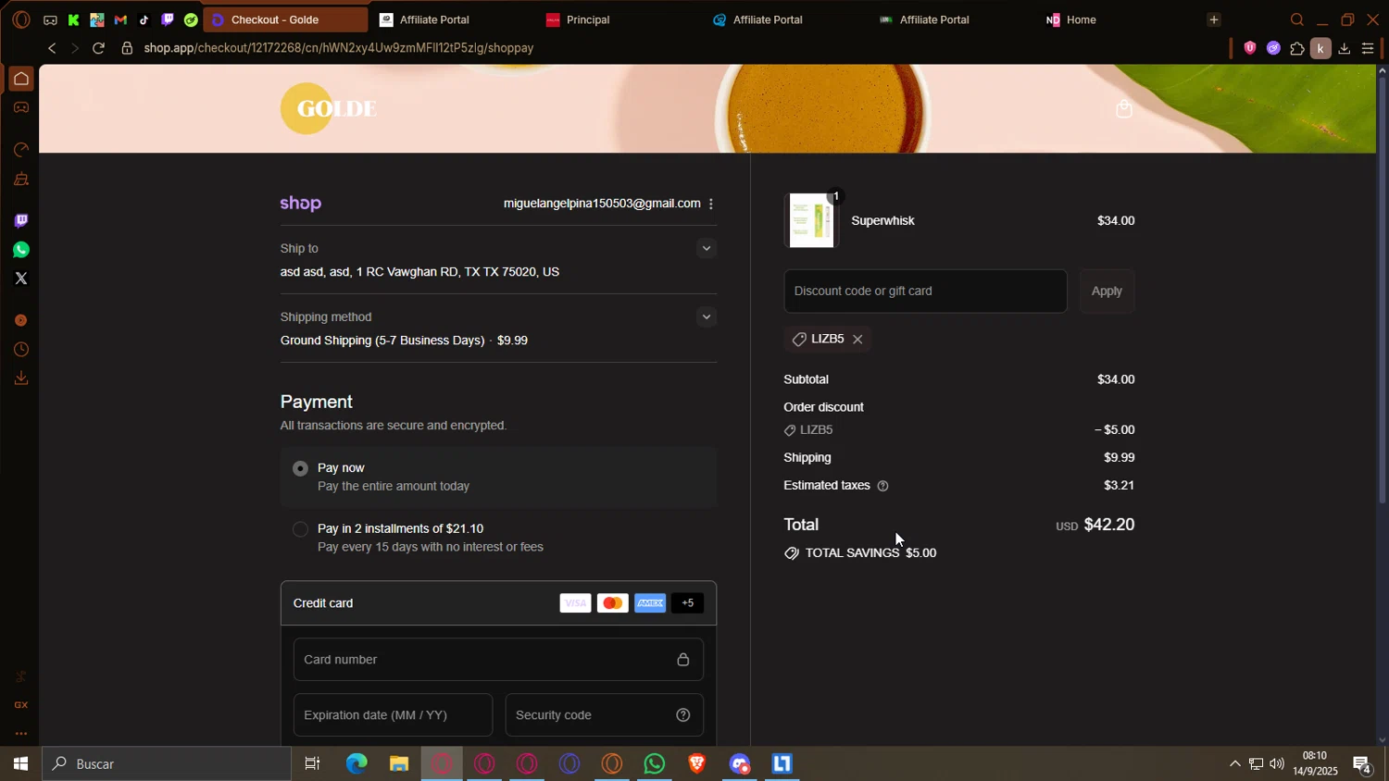This screenshot has width=1389, height=781.
Task: Open GX settings icon at sidebar bottom
Action: (20, 705)
